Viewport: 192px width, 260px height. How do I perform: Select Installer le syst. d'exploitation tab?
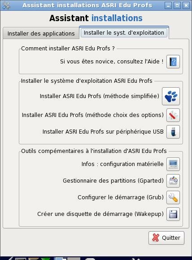point(124,32)
